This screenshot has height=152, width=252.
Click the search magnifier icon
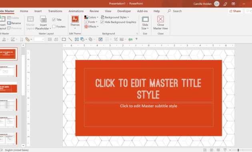click(169, 11)
